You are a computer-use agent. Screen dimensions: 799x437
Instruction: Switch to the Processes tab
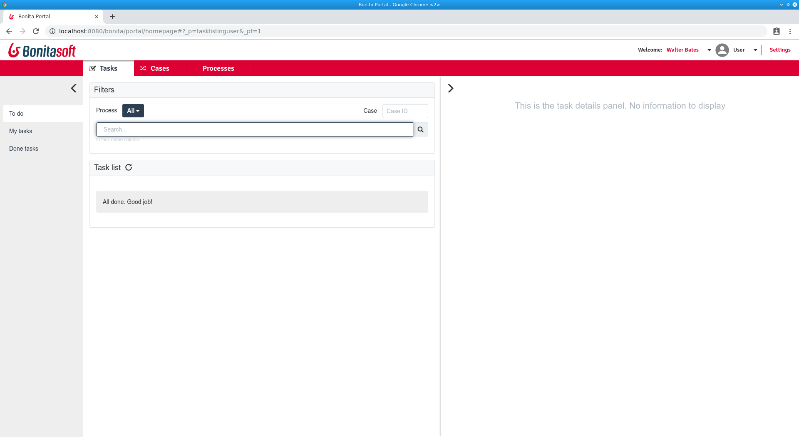(218, 68)
